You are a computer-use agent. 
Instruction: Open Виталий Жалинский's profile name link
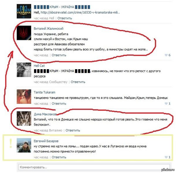coord(49,28)
